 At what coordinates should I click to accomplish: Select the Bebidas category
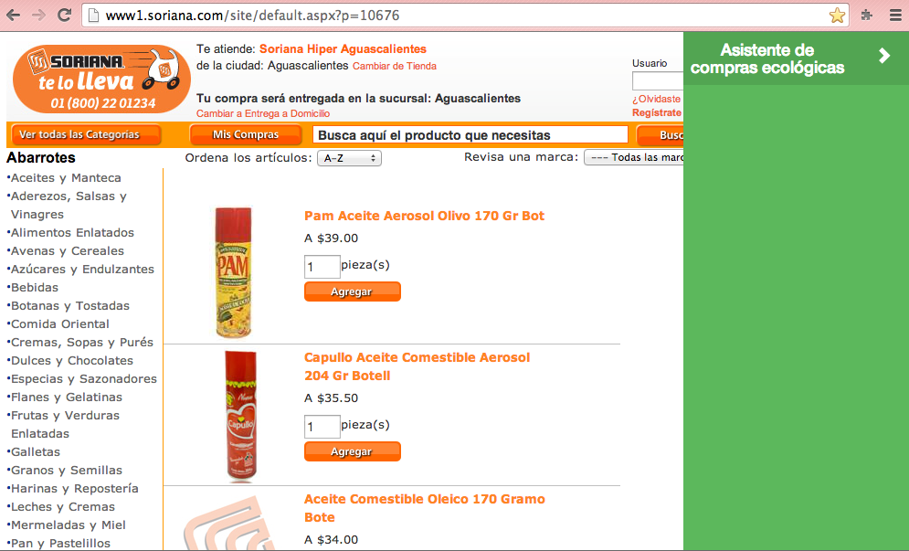34,288
